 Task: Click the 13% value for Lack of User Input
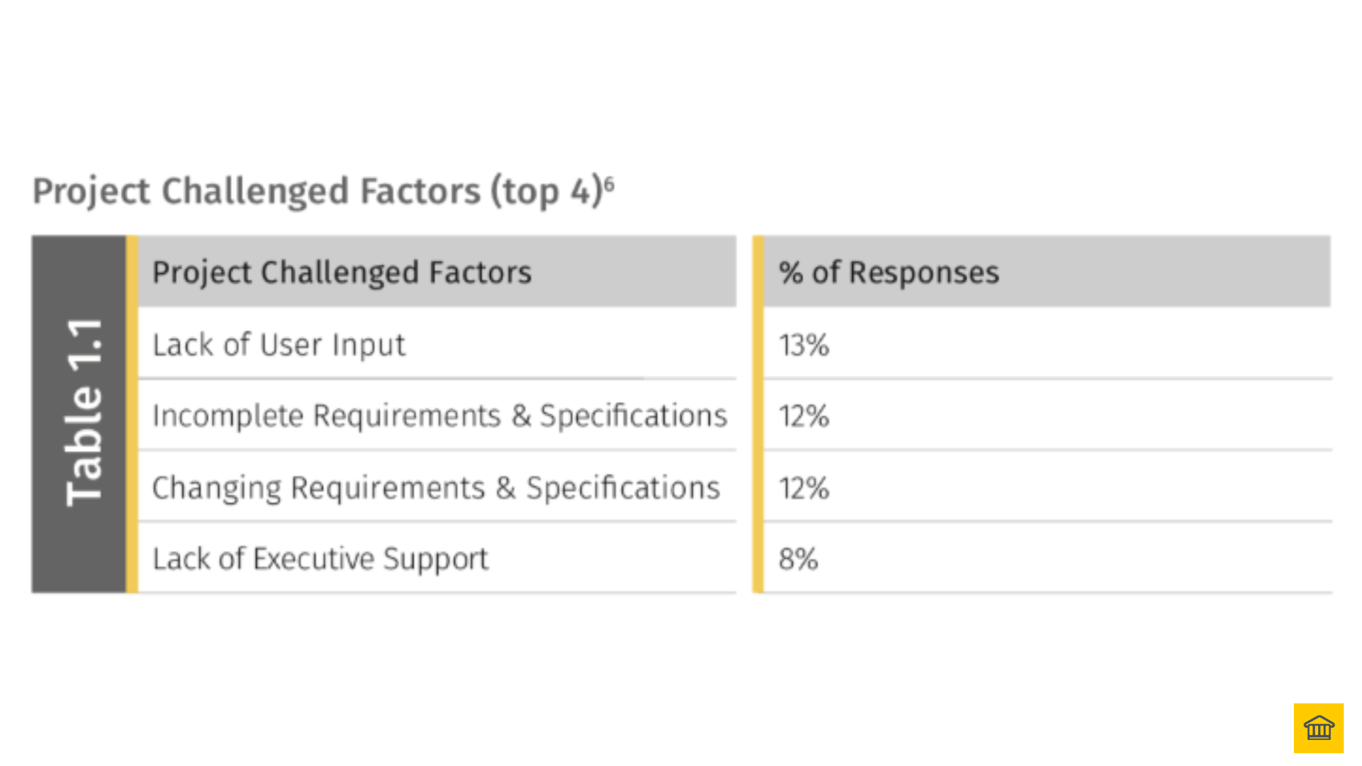tap(804, 345)
